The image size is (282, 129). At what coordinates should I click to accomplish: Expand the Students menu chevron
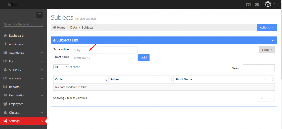42,70
